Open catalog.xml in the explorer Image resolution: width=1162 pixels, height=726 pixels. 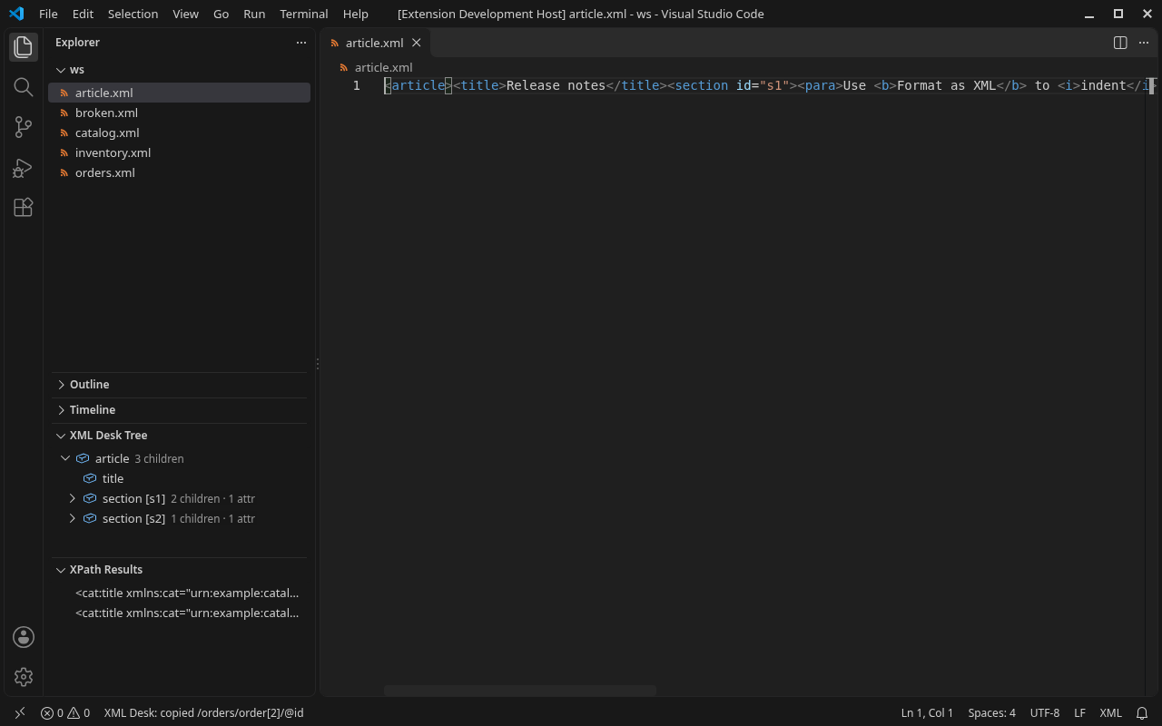[179, 133]
